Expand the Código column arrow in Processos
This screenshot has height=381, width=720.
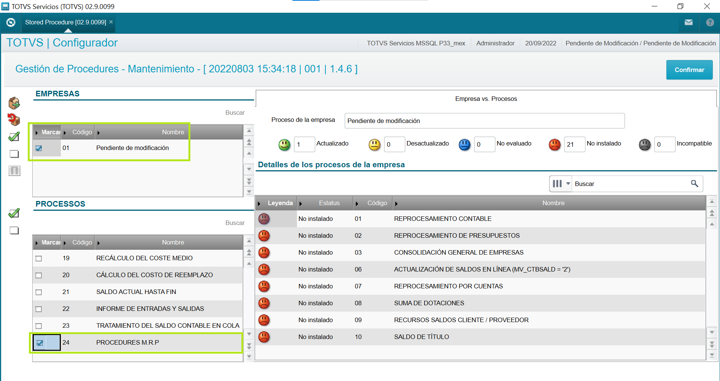tap(65, 243)
